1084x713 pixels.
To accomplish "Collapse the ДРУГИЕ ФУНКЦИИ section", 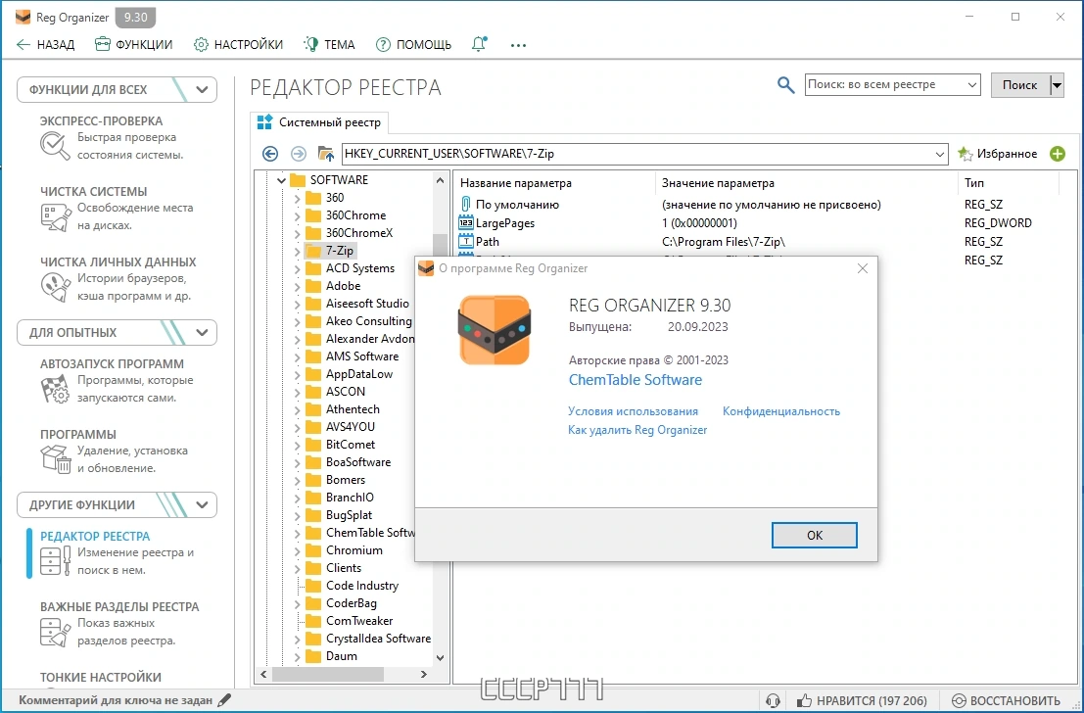I will click(x=202, y=504).
